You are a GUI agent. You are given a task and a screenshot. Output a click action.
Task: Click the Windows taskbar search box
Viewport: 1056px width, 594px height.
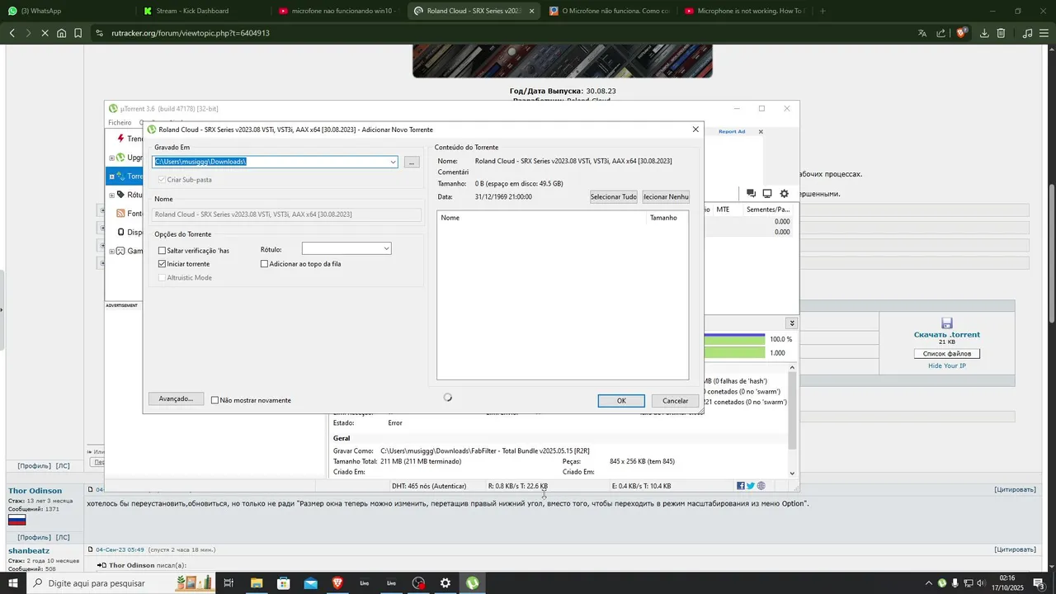[121, 583]
